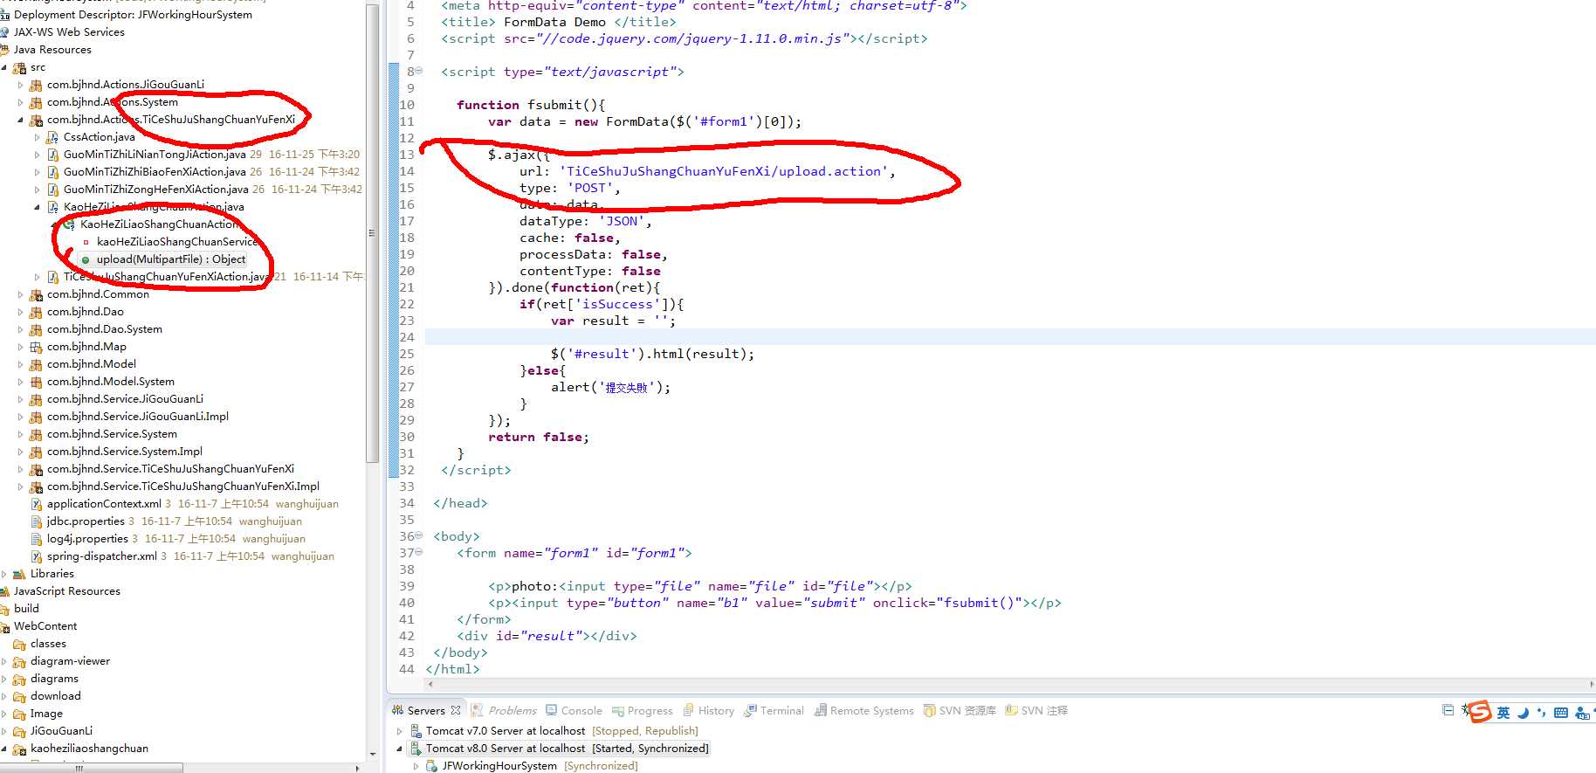
Task: Expand com.bjhnd.Dao package node
Action: 21,312
